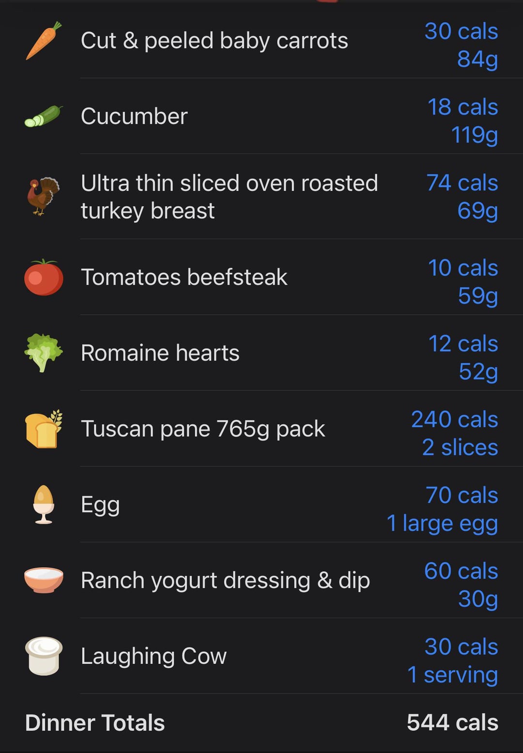Tap the turkey icon

(44, 196)
